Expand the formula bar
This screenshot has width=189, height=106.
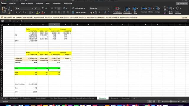coord(188,21)
